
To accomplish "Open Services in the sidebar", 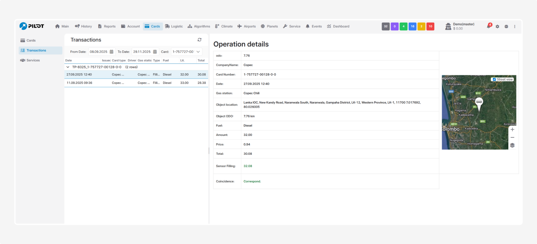I will [33, 60].
